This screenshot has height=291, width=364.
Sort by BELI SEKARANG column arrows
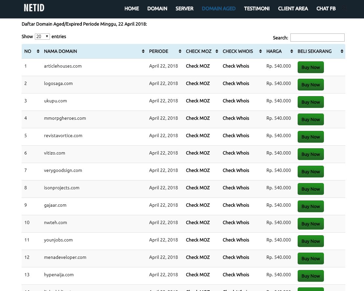tap(342, 51)
